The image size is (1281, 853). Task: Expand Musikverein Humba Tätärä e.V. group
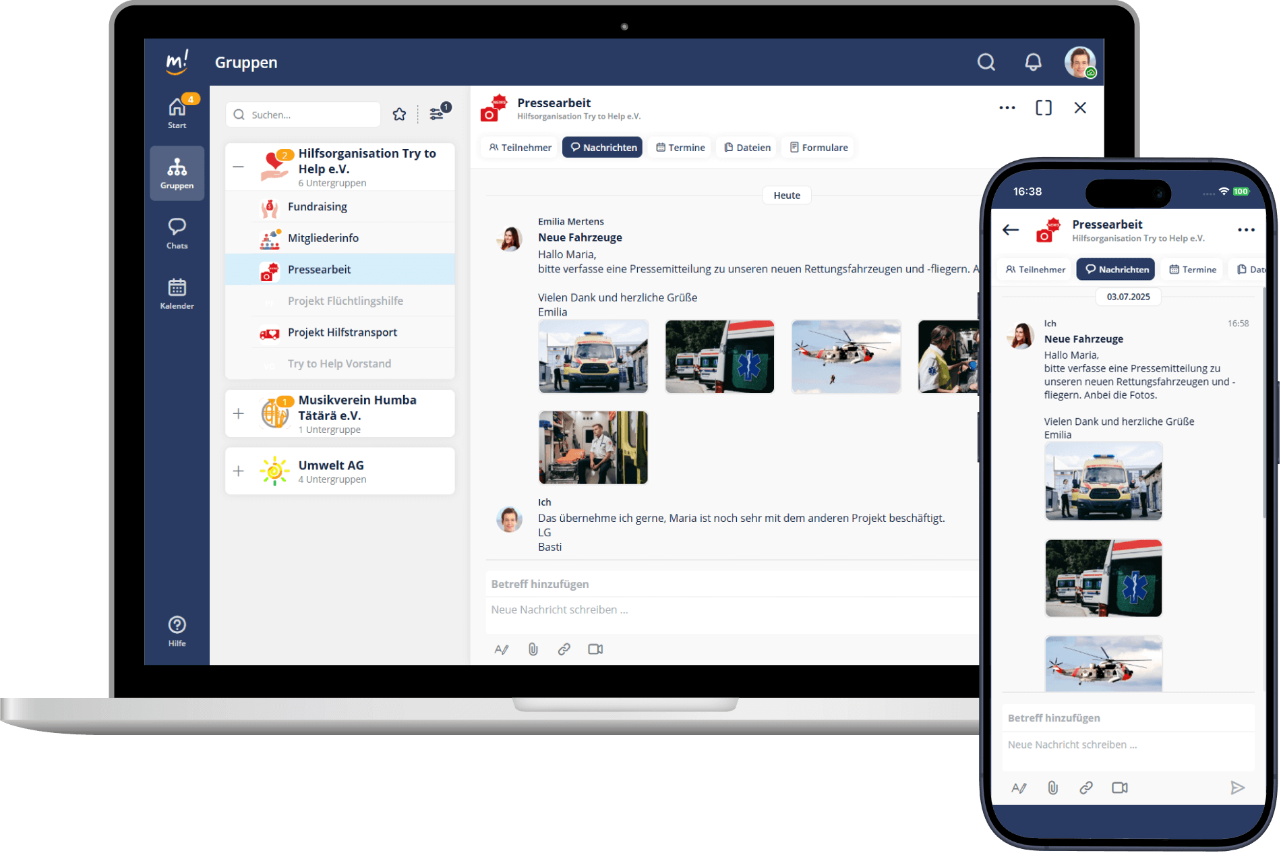tap(239, 413)
